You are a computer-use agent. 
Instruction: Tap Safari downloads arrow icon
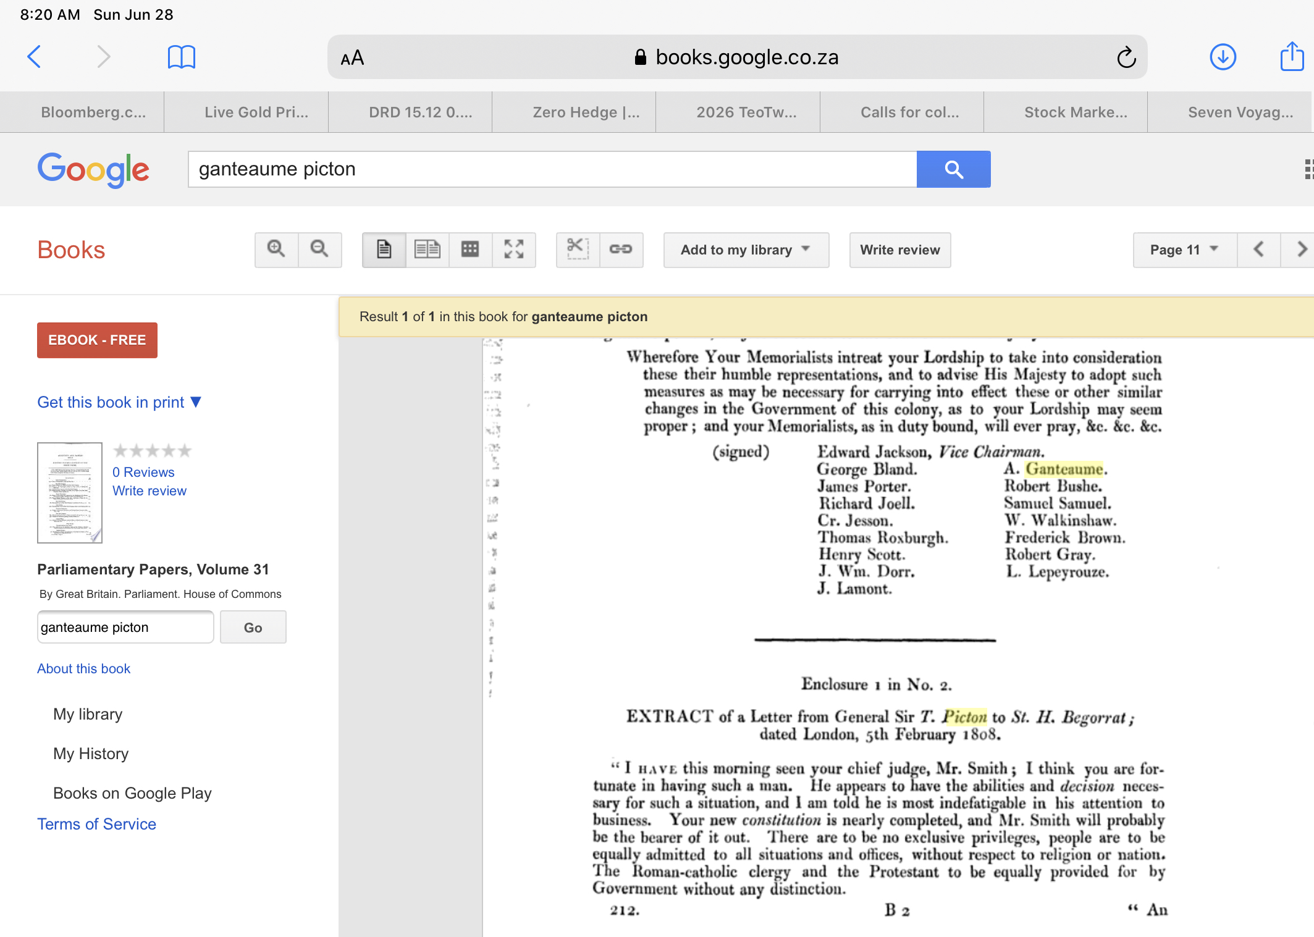[x=1223, y=57]
